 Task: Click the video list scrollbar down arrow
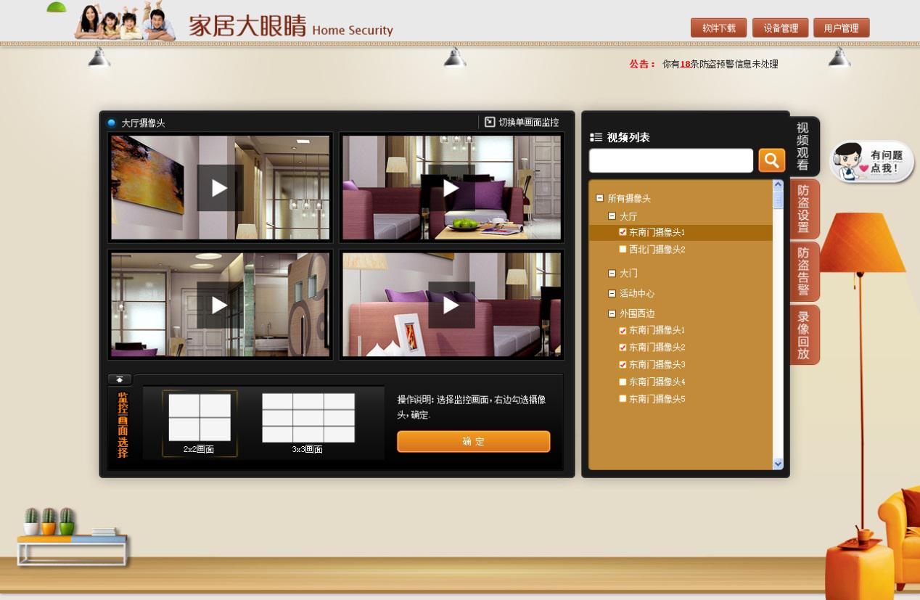[x=778, y=464]
